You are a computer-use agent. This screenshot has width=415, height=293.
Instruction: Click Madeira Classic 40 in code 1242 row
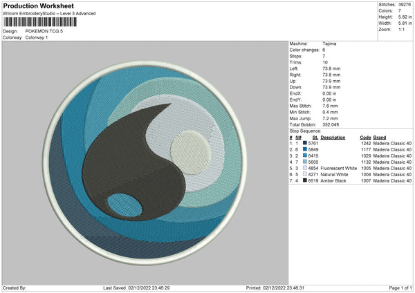[x=392, y=143]
